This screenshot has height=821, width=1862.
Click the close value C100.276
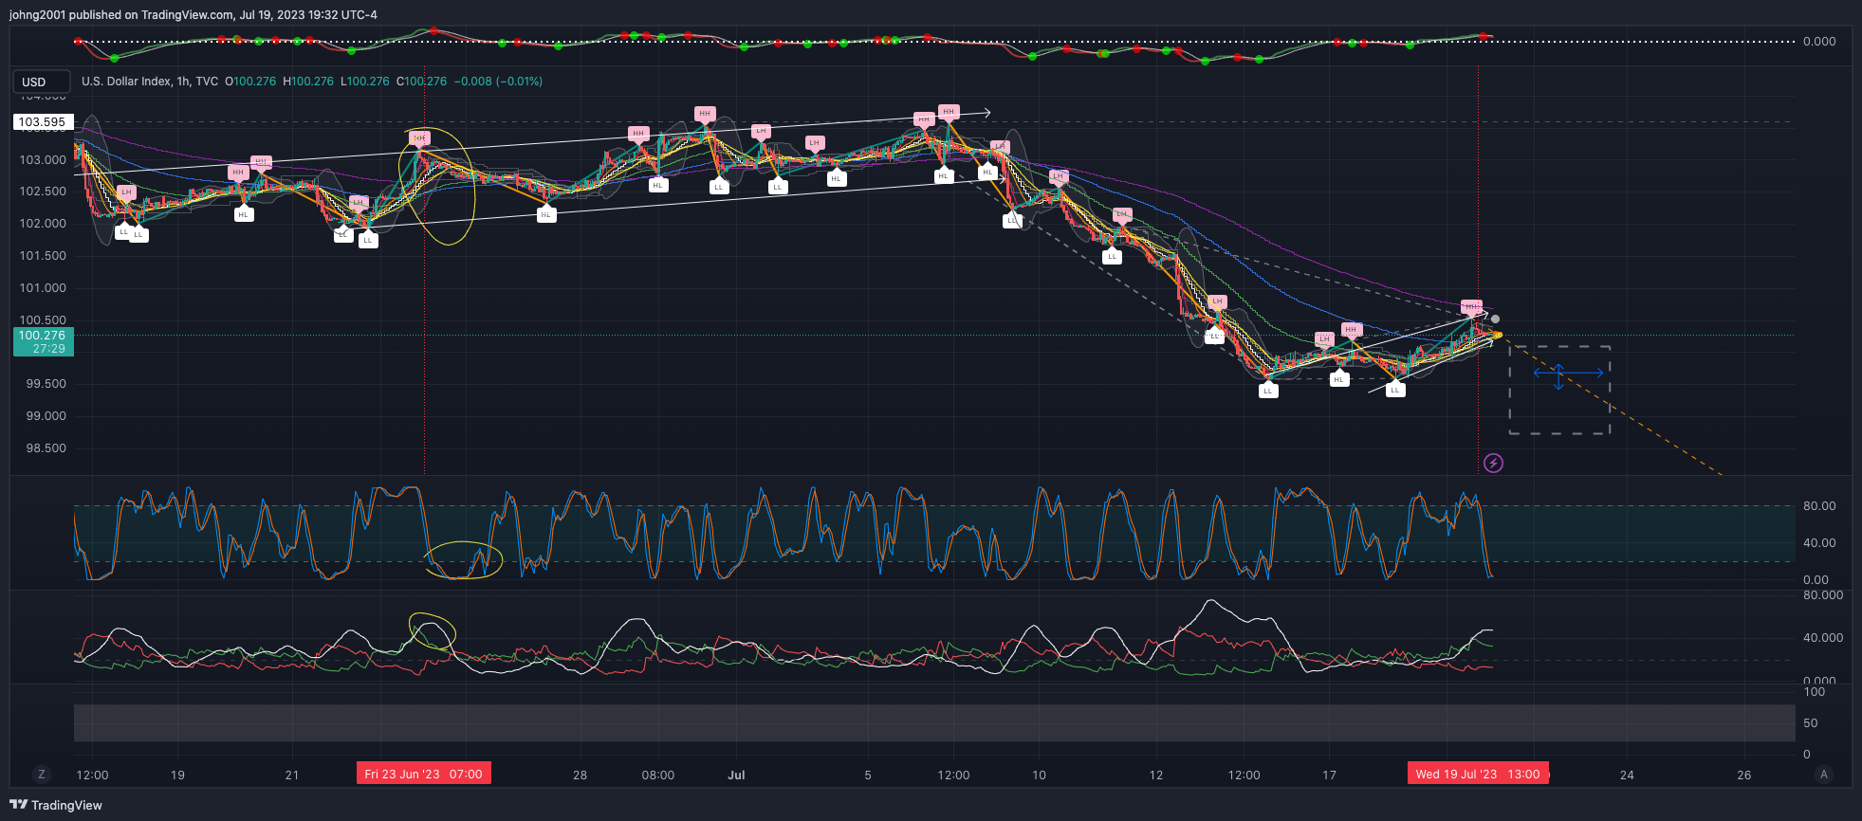421,82
